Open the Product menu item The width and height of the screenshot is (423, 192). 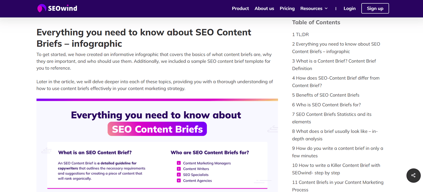click(240, 8)
